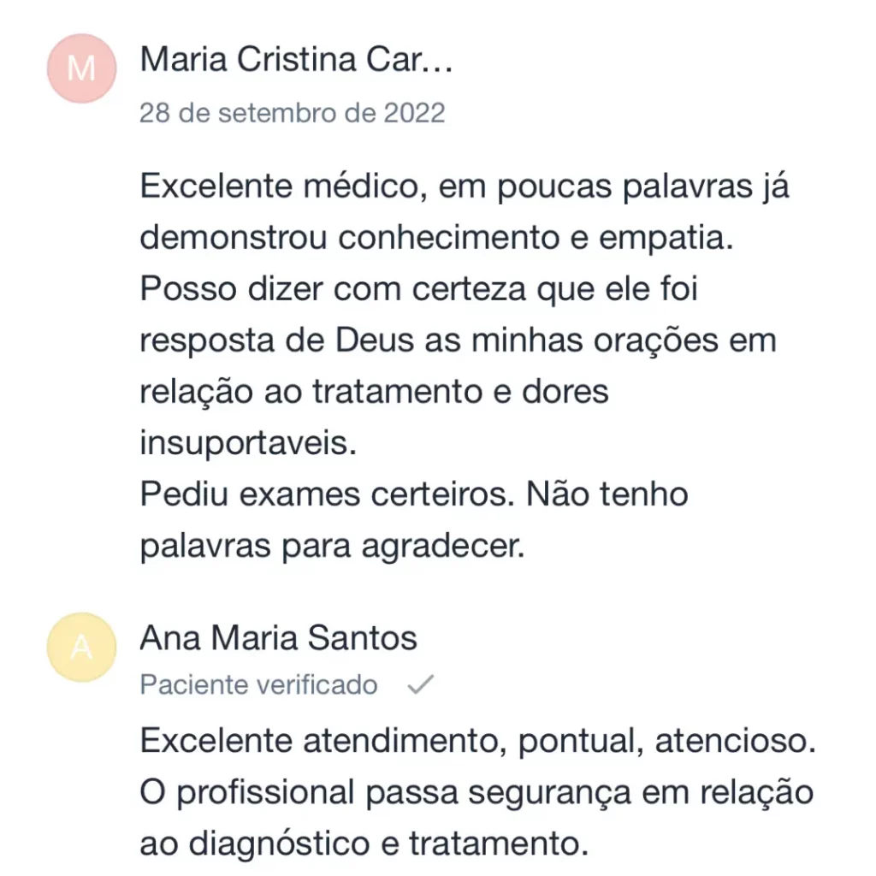Screen dimensions: 876x876
Task: Click the line "demonstrou conhecimento e empatia."
Action: tap(437, 239)
